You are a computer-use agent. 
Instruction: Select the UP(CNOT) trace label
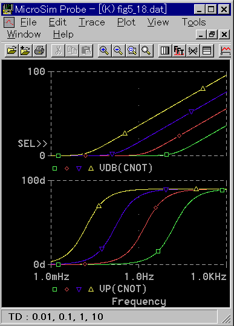click(x=123, y=289)
